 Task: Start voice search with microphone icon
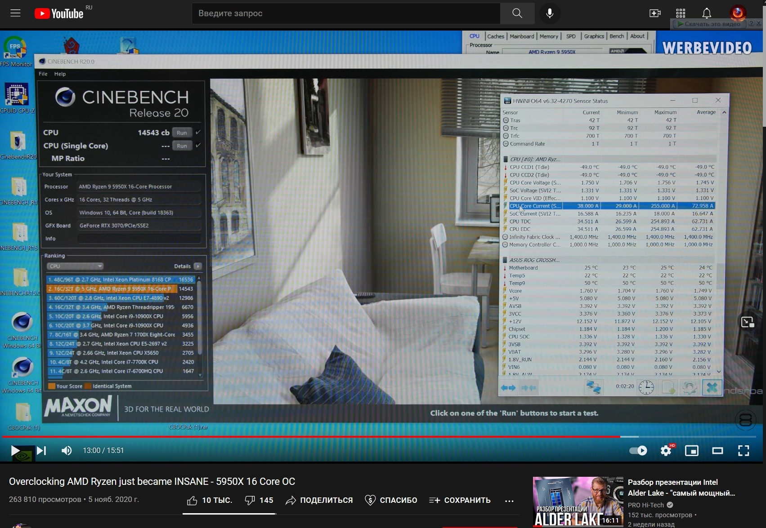coord(550,13)
